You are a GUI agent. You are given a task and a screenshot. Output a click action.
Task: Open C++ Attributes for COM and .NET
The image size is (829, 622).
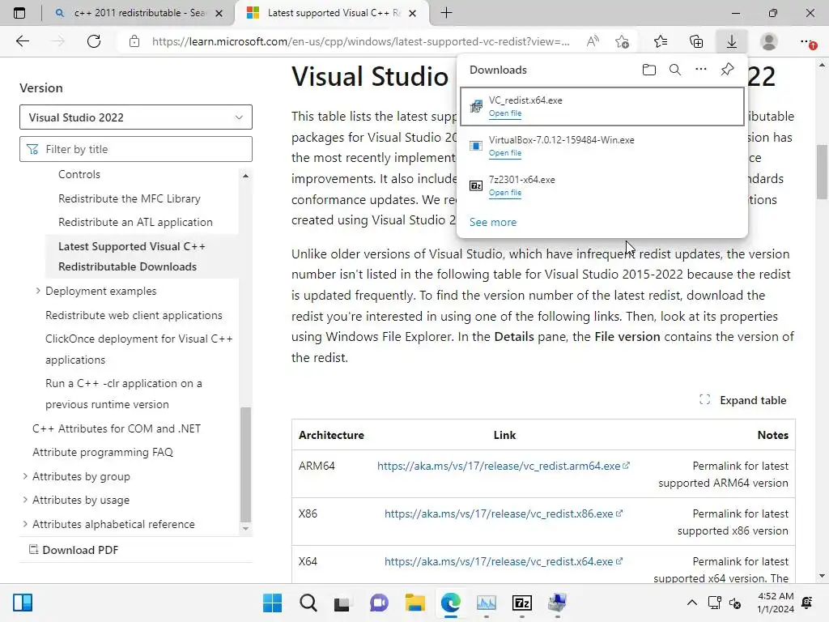tap(117, 428)
